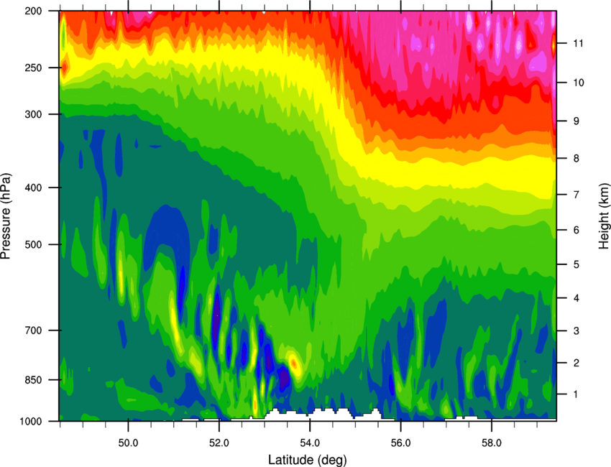
Task: Pick the 5 km height label
Action: point(576,265)
